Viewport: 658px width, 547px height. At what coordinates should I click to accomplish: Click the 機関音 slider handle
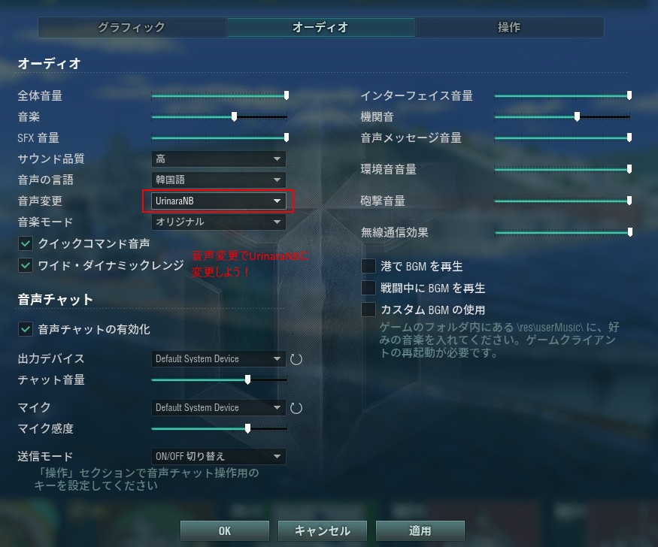(x=577, y=116)
